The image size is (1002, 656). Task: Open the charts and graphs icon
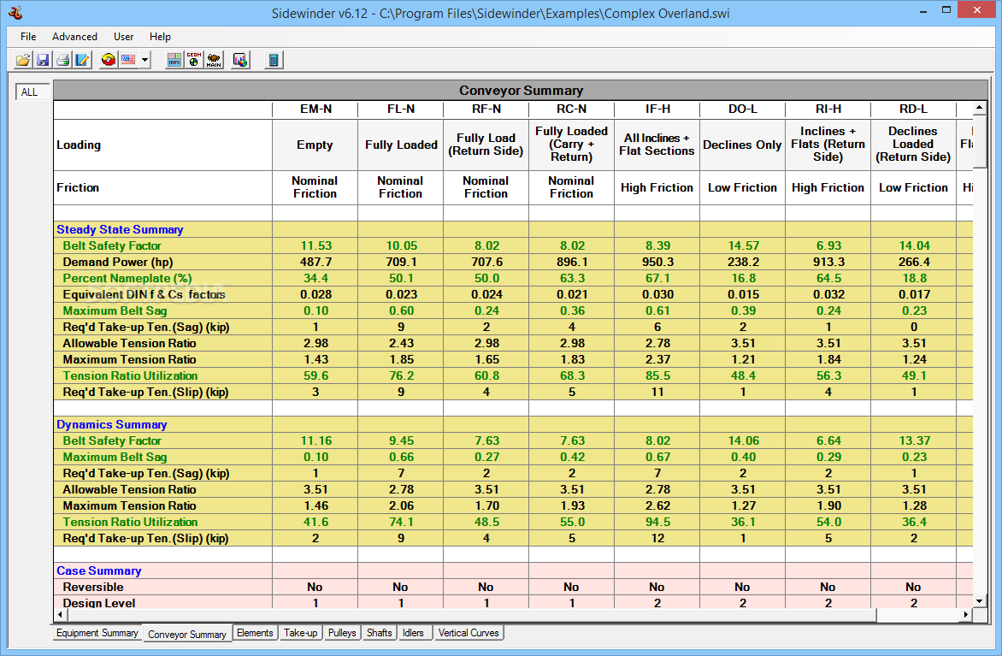(240, 60)
